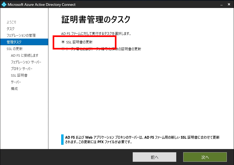This screenshot has width=234, height=165.
Task: Select プロキシ サーバー sidebar step
Action: click(22, 69)
